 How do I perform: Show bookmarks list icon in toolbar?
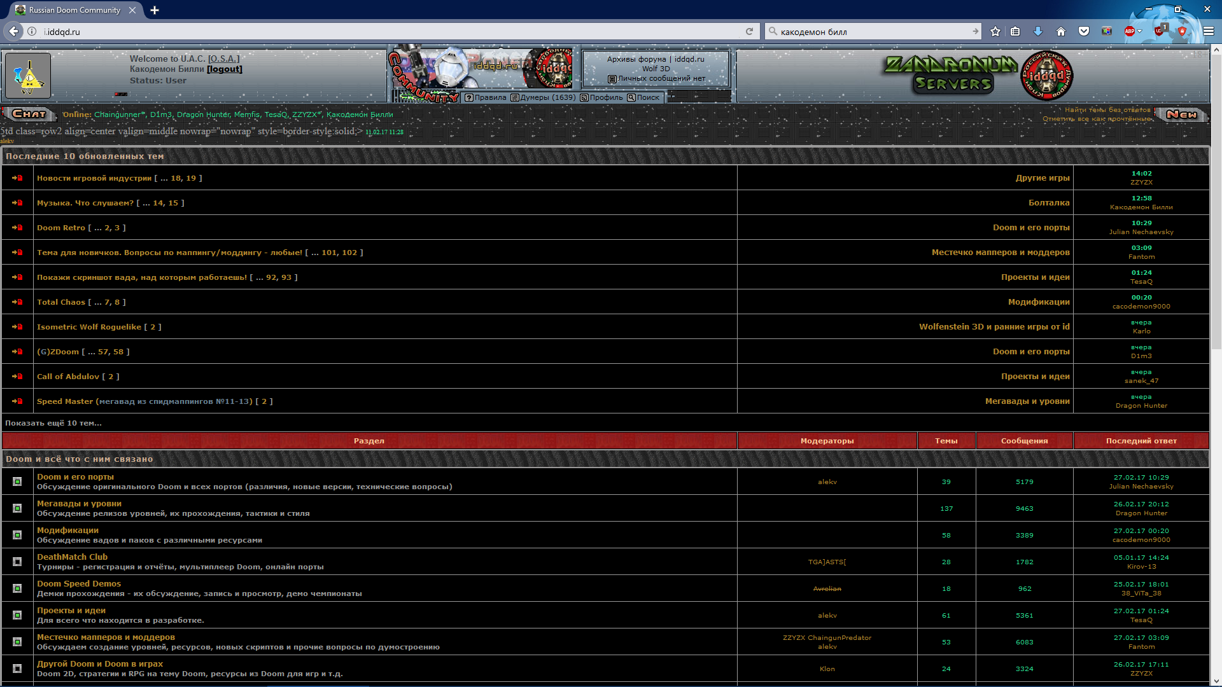[1016, 31]
